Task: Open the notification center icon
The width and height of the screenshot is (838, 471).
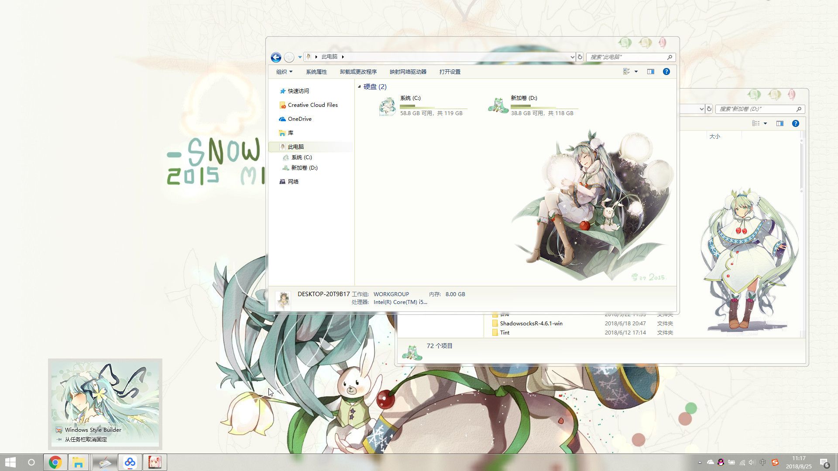Action: 824,463
